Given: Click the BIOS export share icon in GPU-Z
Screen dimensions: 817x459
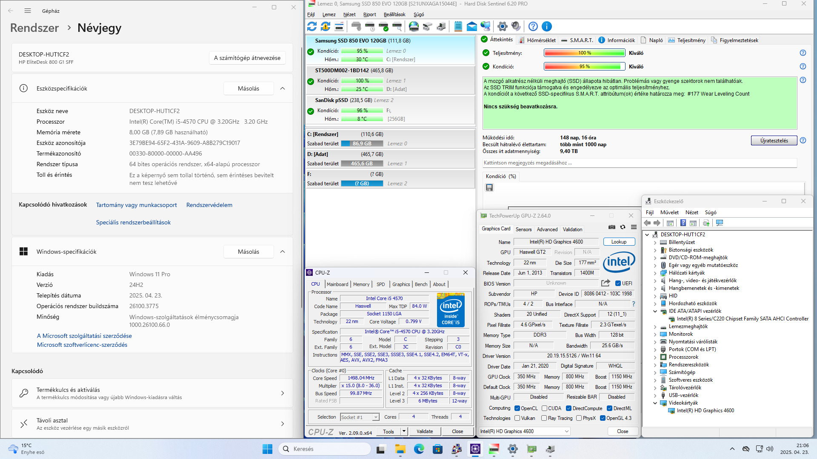Looking at the screenshot, I should pos(605,283).
